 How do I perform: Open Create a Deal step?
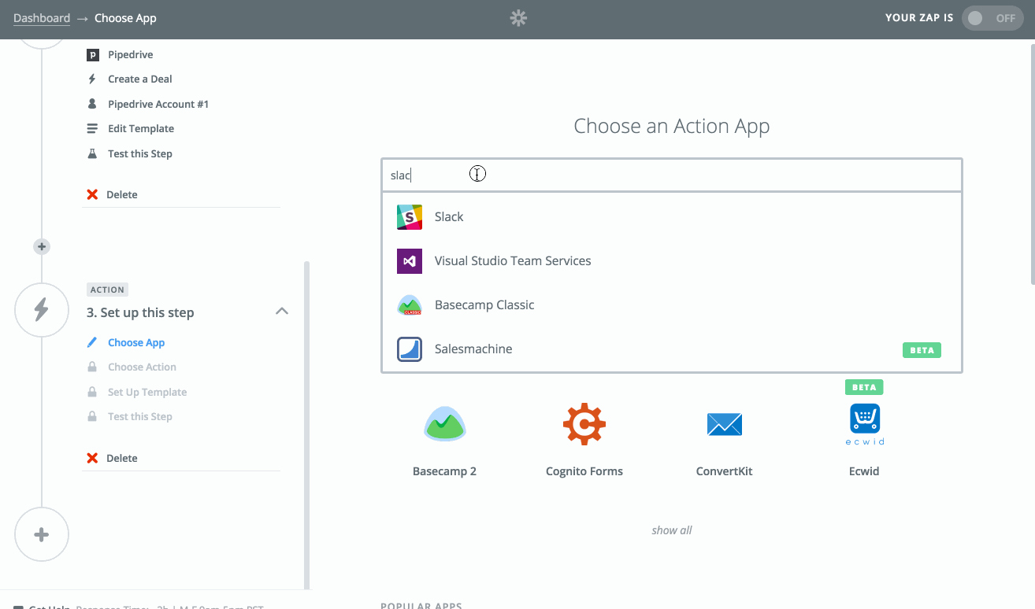pos(140,79)
